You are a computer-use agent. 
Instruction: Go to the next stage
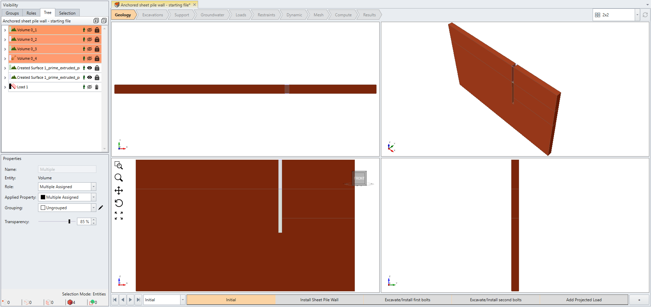click(131, 300)
